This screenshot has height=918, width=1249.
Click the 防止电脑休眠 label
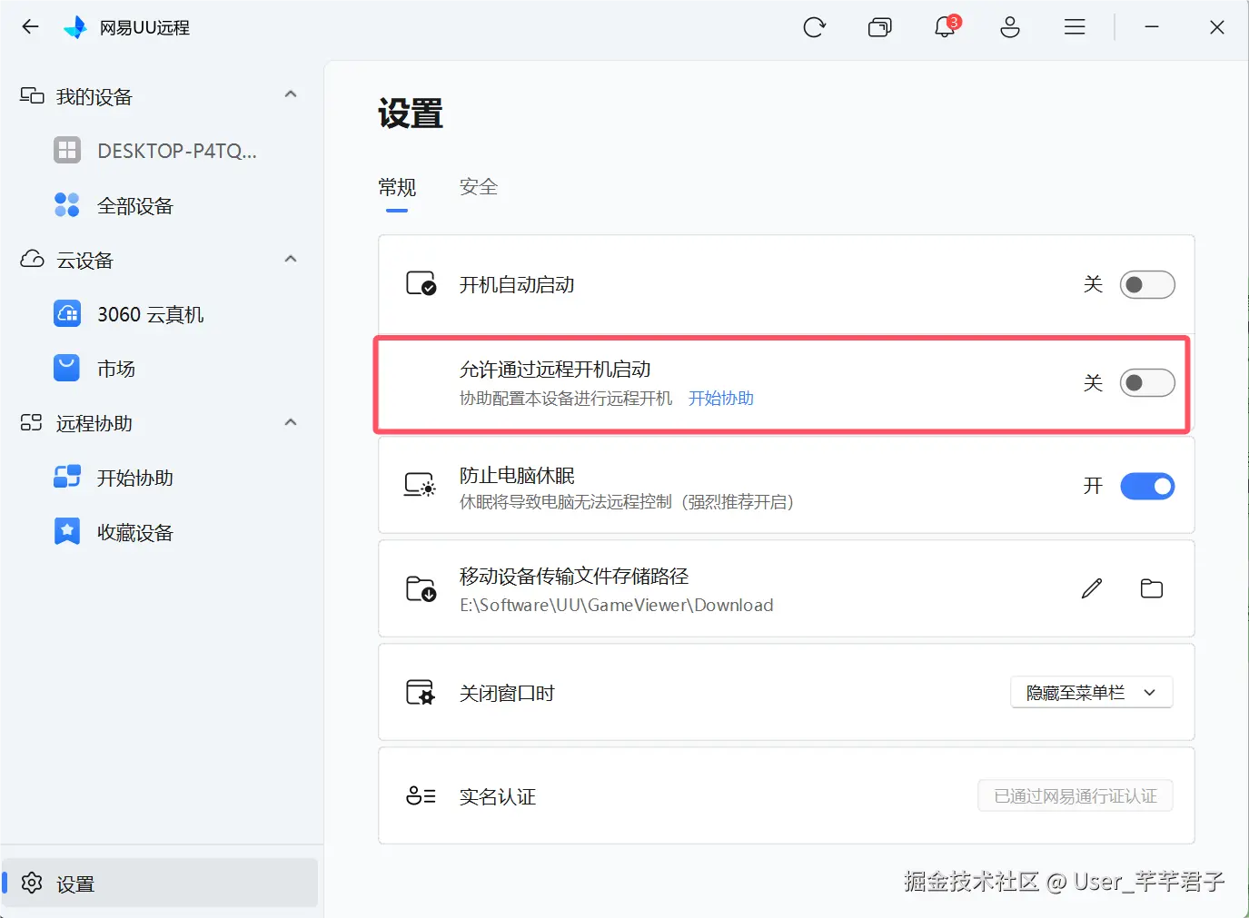(x=517, y=476)
